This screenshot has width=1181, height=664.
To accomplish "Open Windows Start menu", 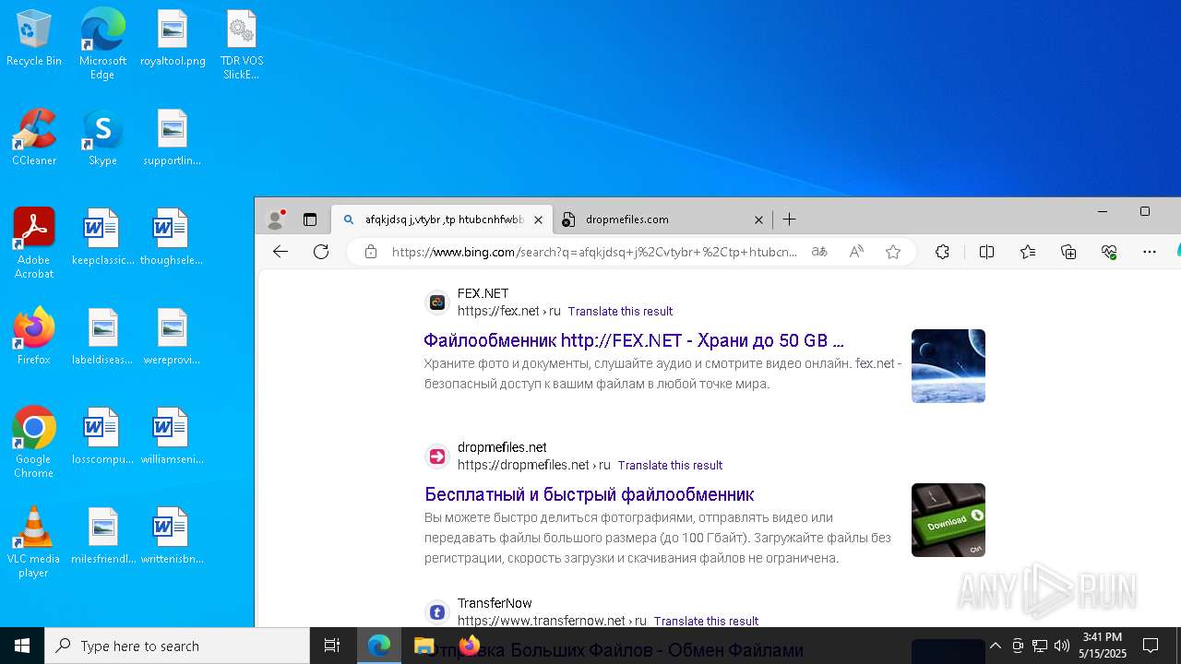I will click(x=22, y=646).
